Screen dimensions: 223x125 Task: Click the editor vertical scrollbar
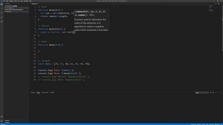point(222,28)
